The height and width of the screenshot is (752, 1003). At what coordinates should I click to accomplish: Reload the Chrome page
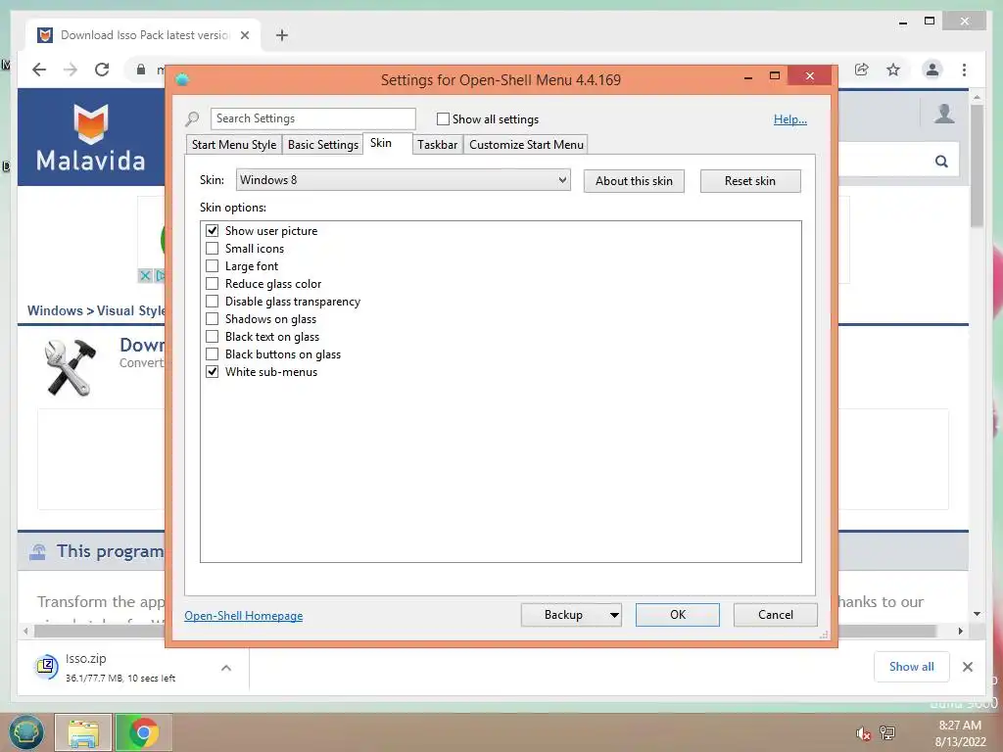pyautogui.click(x=102, y=70)
